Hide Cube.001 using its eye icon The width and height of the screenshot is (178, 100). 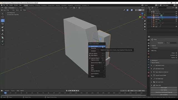click(176, 17)
